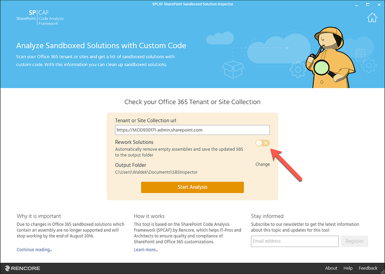Select the output path C:\Users\Waldek\Documents\SBSInspector

[156, 172]
